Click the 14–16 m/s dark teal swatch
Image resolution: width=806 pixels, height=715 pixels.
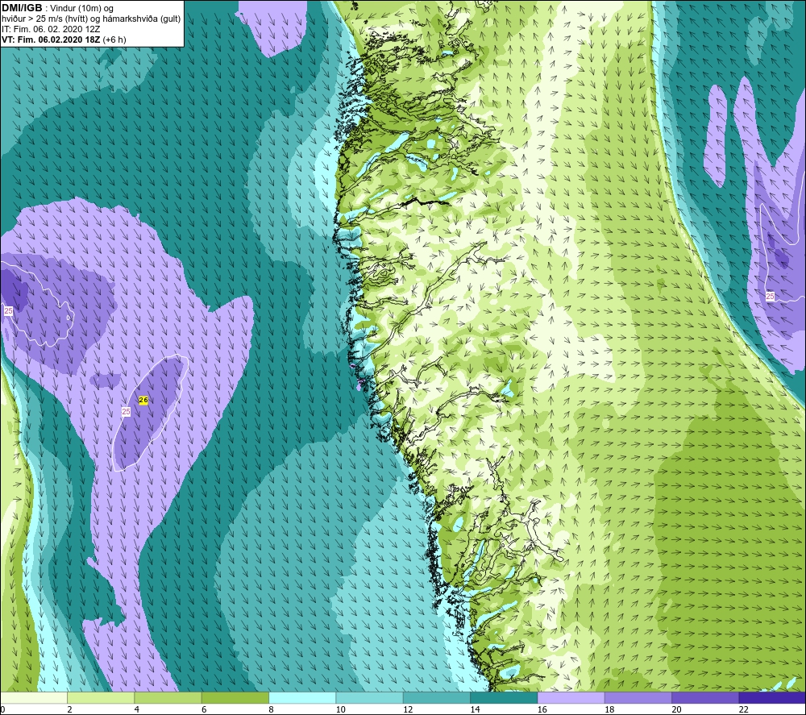coord(504,697)
